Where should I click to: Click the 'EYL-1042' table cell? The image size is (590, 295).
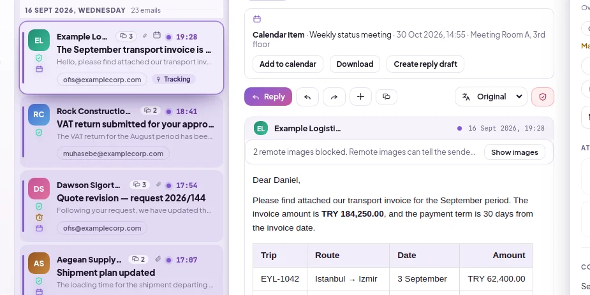[x=280, y=279]
